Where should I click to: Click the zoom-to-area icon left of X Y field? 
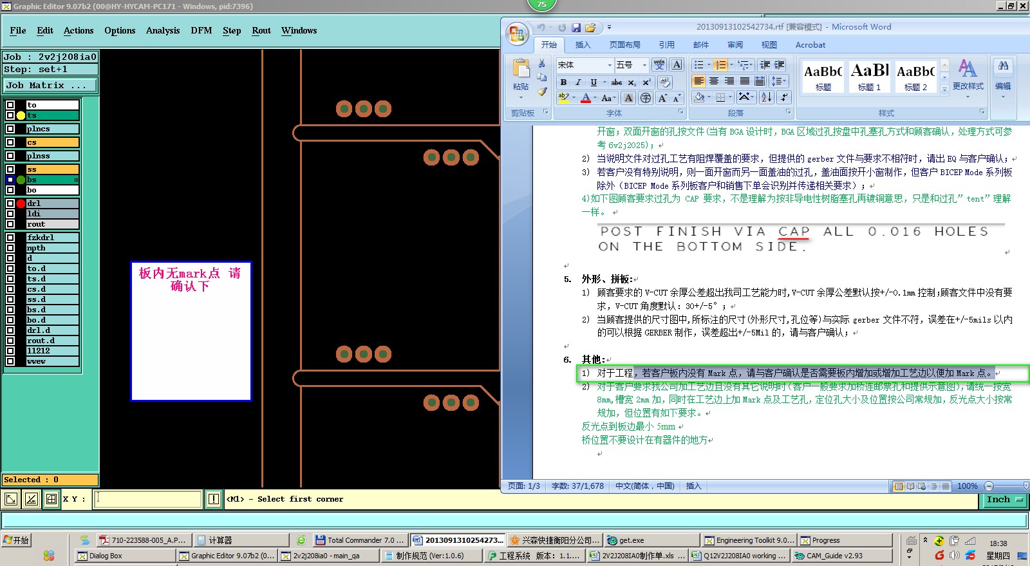point(11,499)
